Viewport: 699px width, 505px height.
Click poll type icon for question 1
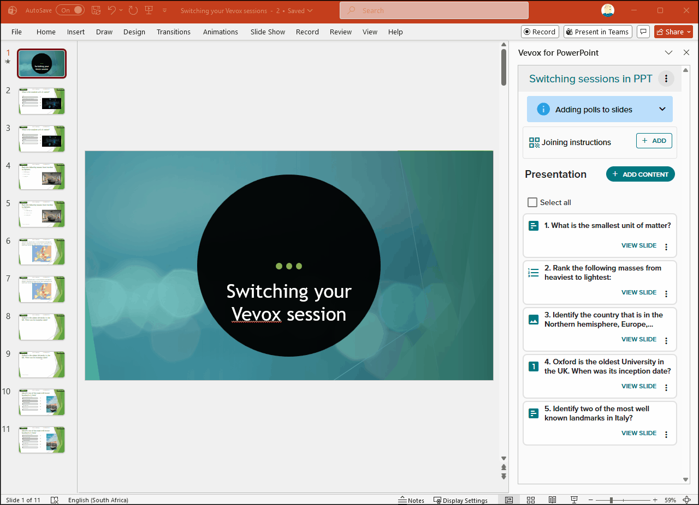tap(534, 226)
